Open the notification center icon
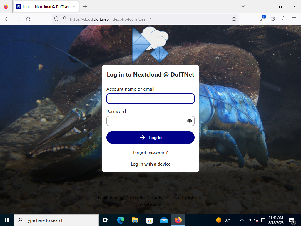 (x=292, y=220)
